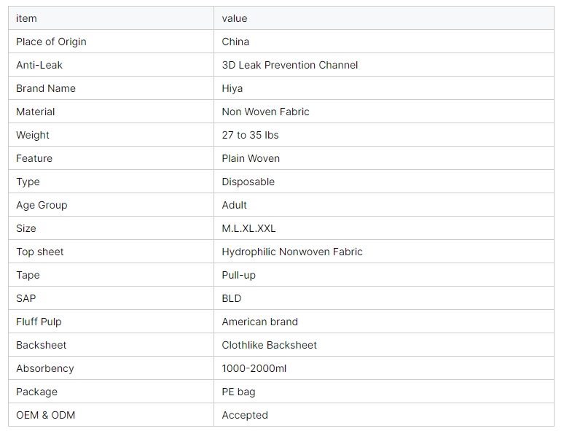564x431 pixels.
Task: Click the 'Pull-up' tape value
Action: coord(239,275)
